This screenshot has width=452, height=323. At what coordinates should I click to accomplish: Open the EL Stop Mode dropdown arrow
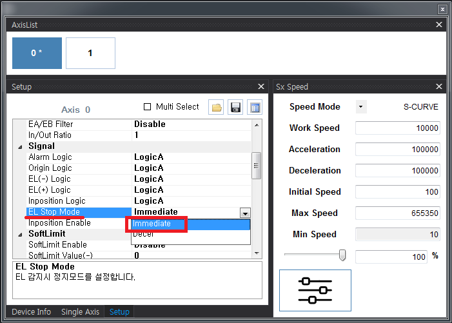[244, 213]
